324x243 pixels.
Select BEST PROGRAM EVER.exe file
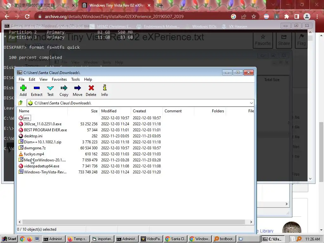(45, 130)
